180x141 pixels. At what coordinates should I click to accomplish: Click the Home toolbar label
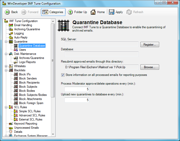(x=101, y=12)
